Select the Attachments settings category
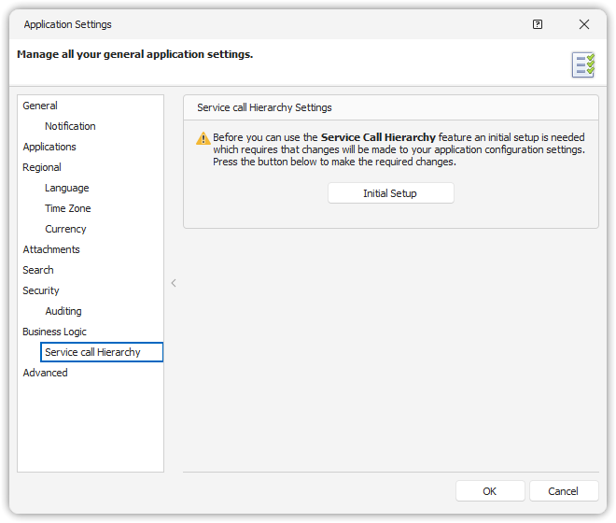Image resolution: width=616 pixels, height=523 pixels. 51,249
